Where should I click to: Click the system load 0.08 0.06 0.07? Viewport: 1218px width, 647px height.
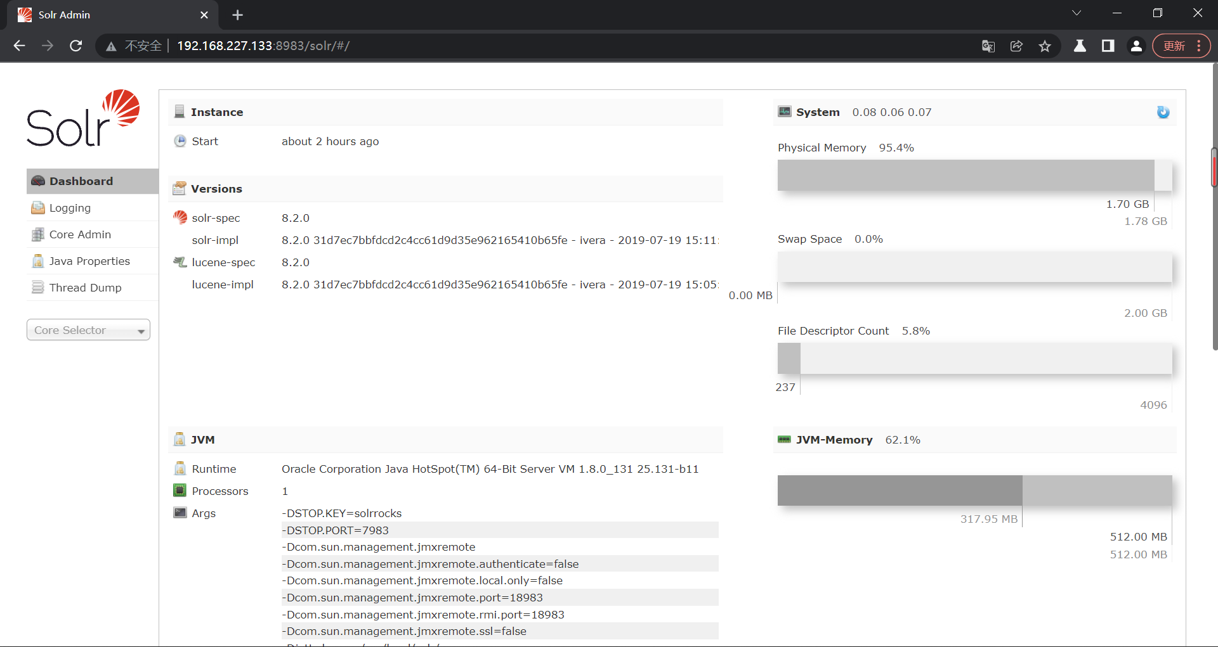[x=892, y=112]
